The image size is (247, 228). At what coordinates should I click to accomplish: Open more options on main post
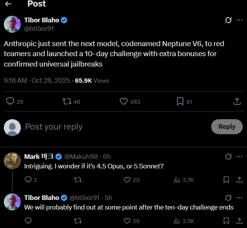[239, 20]
